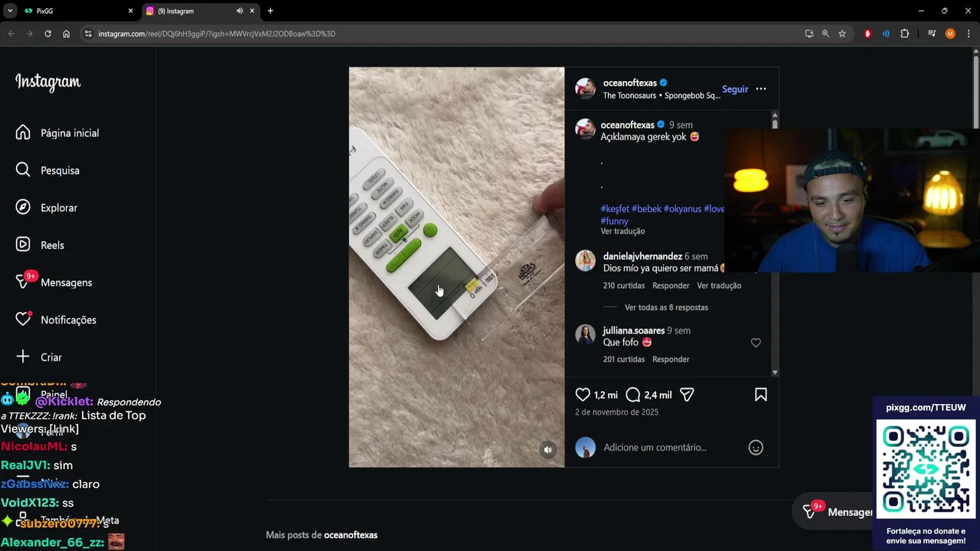Like julliana.soaares' comment
The width and height of the screenshot is (980, 551).
(x=756, y=343)
